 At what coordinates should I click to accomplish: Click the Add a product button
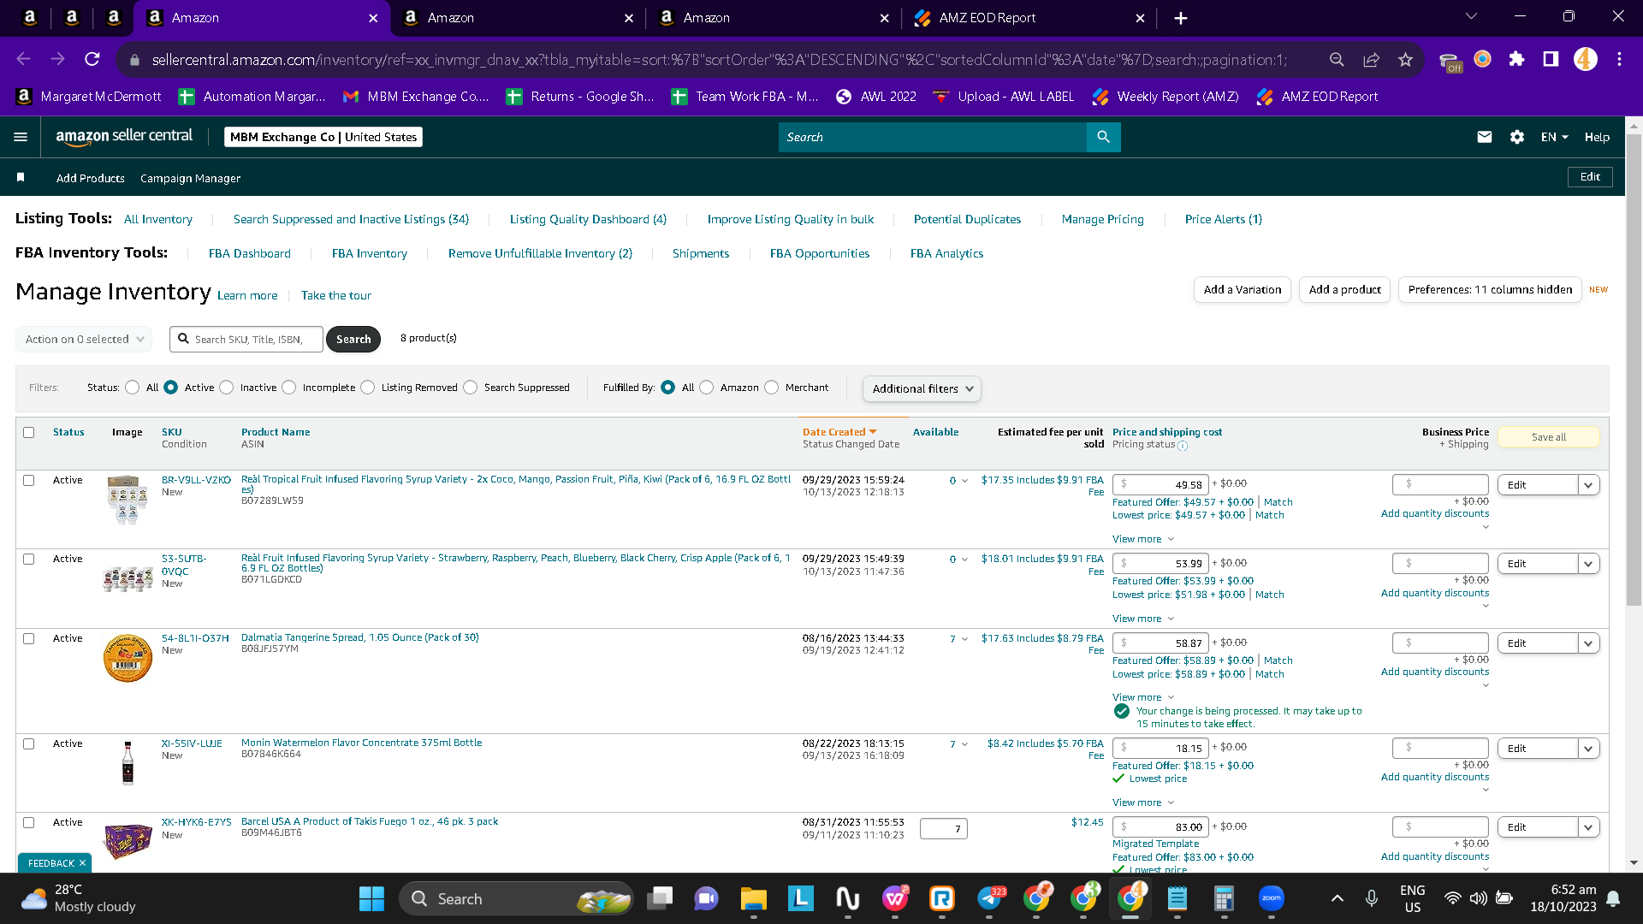click(1344, 290)
